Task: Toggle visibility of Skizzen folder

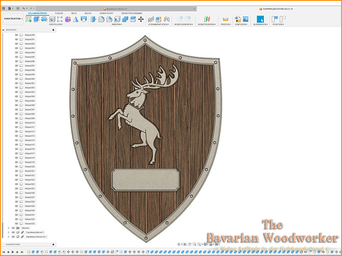Action: 13,228
